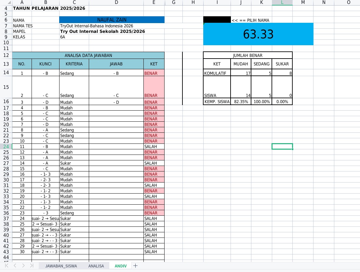The height and width of the screenshot is (272, 360).
Task: Select the TAHUN PELAJARAN 2025/2026 cell
Action: click(49, 8)
